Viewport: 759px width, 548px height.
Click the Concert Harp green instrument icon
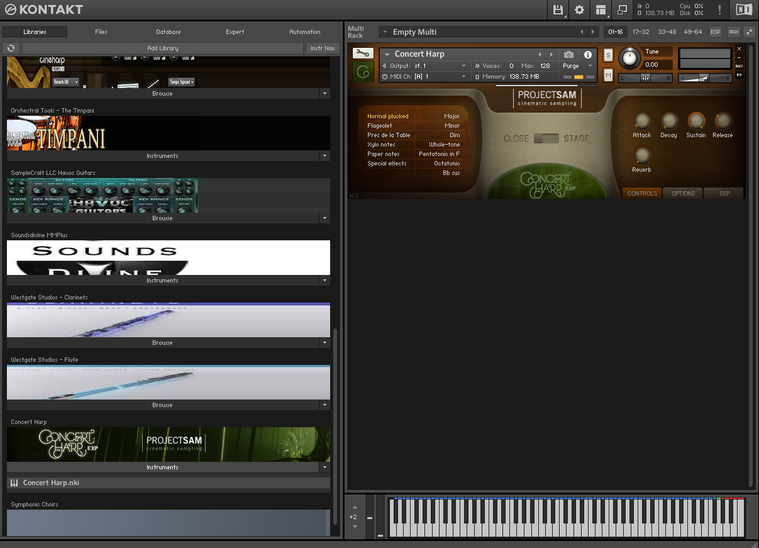point(362,72)
